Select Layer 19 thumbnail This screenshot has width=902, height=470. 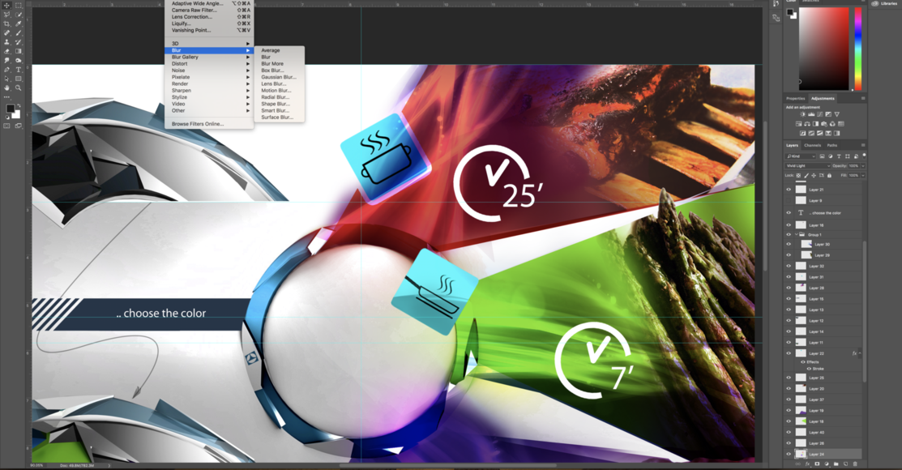[801, 410]
